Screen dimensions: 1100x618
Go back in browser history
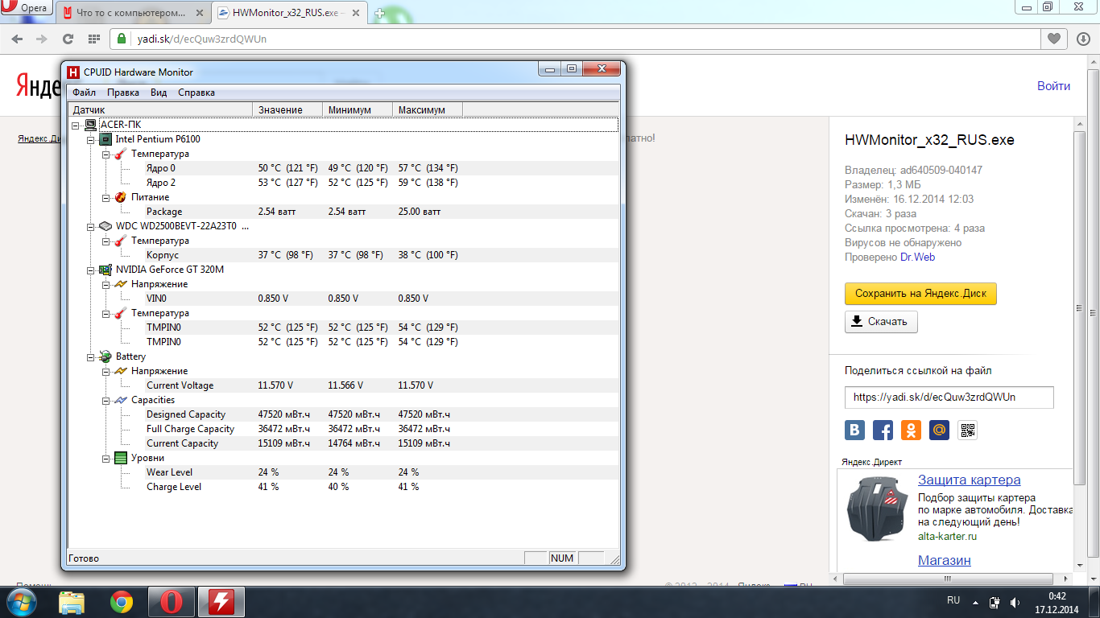(x=18, y=39)
